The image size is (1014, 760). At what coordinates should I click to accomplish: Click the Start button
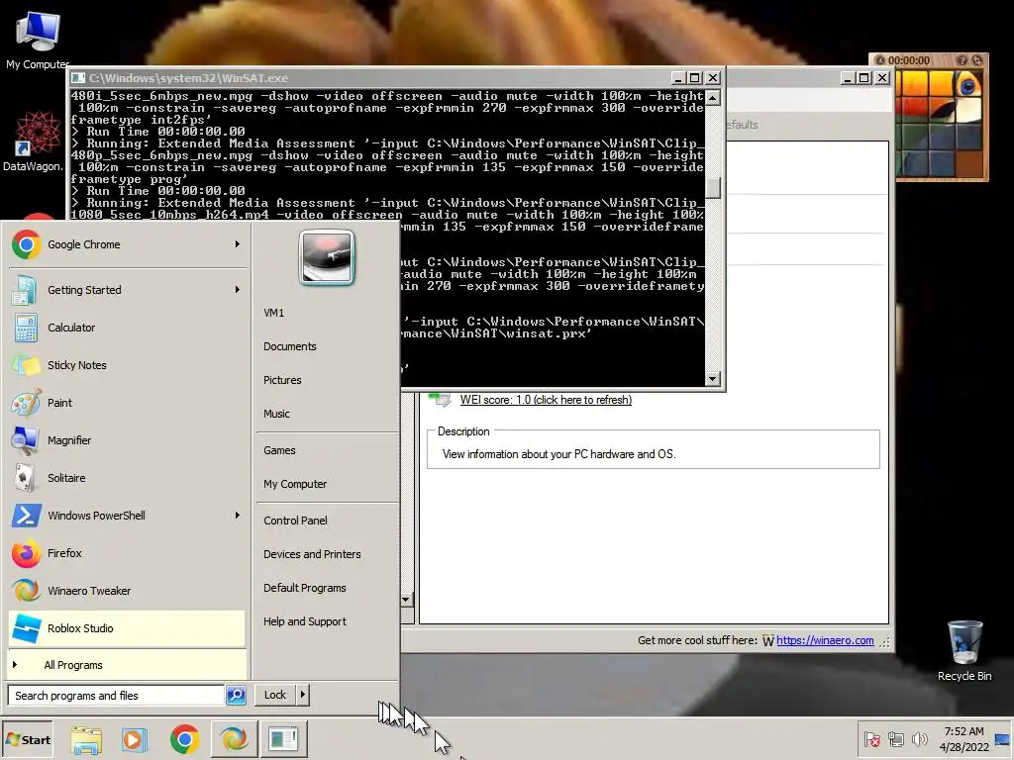27,740
